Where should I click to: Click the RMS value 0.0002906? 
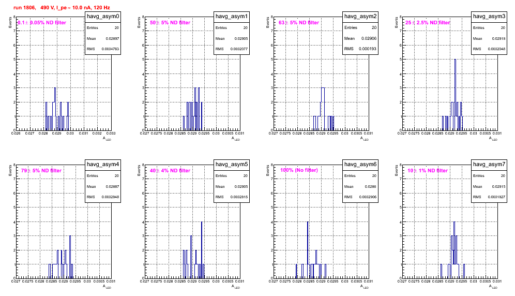point(368,197)
